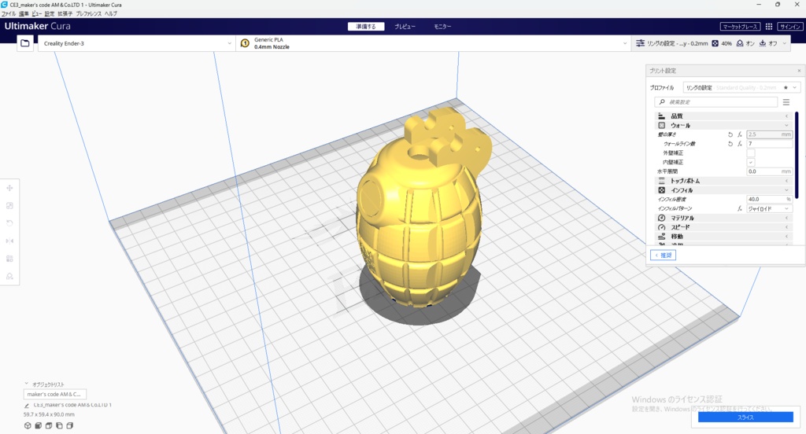The height and width of the screenshot is (434, 806).
Task: Click formula icon beside infill pattern
Action: [740, 208]
